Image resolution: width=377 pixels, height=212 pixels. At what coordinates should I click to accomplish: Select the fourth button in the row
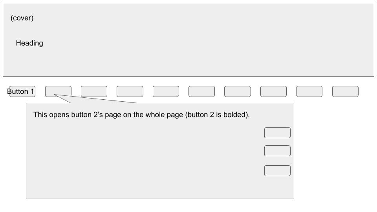coord(130,91)
